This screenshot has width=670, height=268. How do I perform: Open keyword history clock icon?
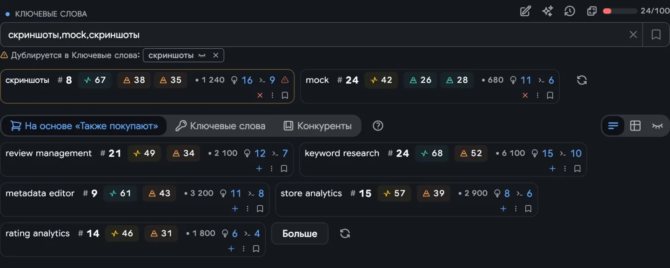click(569, 11)
